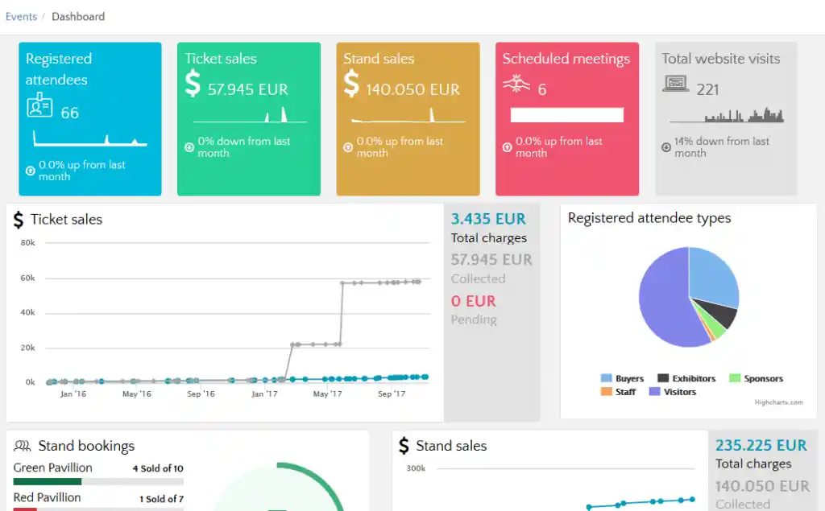Viewport: 825px width, 511px height.
Task: Toggle the Buyers legend item in pie chart
Action: pos(622,378)
